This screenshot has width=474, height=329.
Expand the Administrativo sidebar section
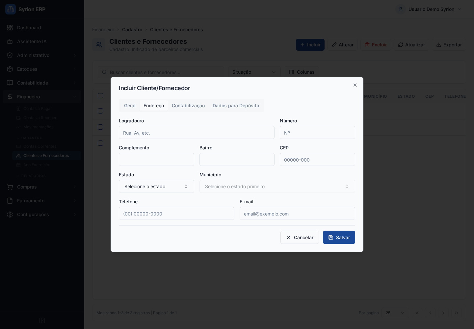point(42,55)
